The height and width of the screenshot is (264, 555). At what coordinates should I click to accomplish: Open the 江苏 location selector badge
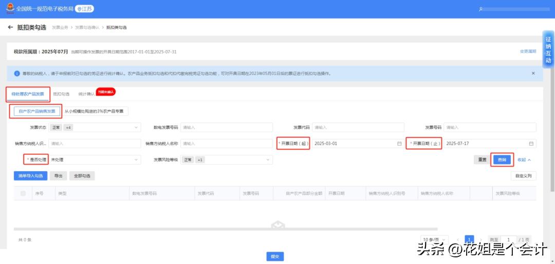[85, 9]
